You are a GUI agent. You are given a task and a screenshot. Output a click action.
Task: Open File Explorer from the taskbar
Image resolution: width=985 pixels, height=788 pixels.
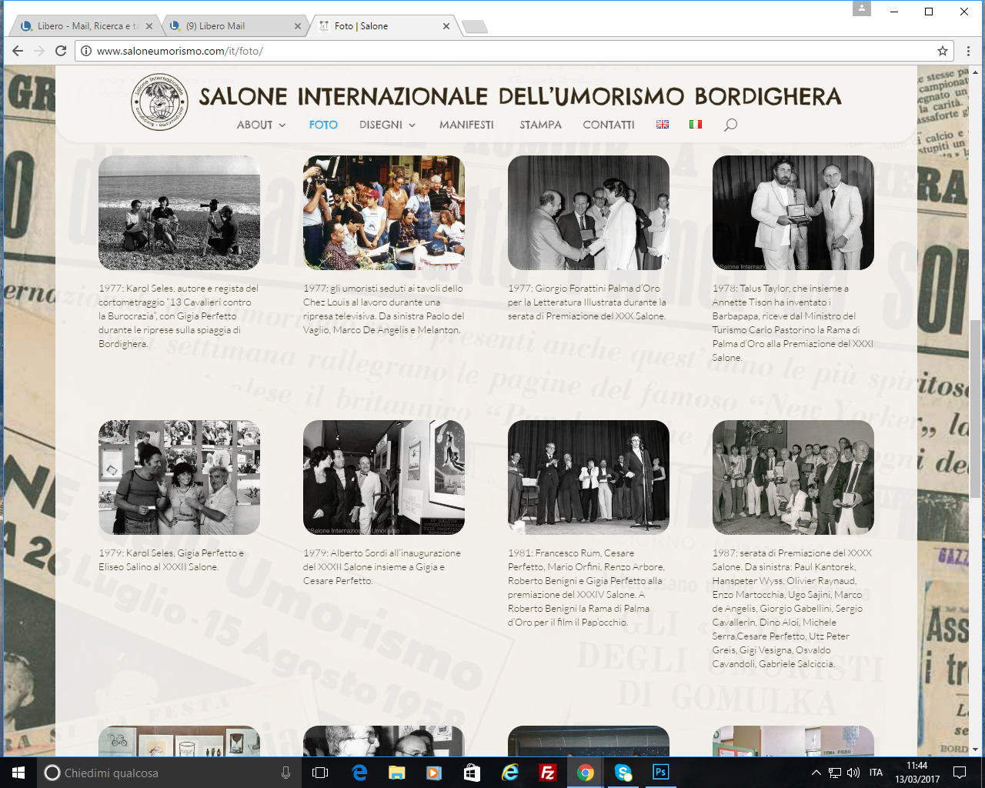(x=396, y=773)
